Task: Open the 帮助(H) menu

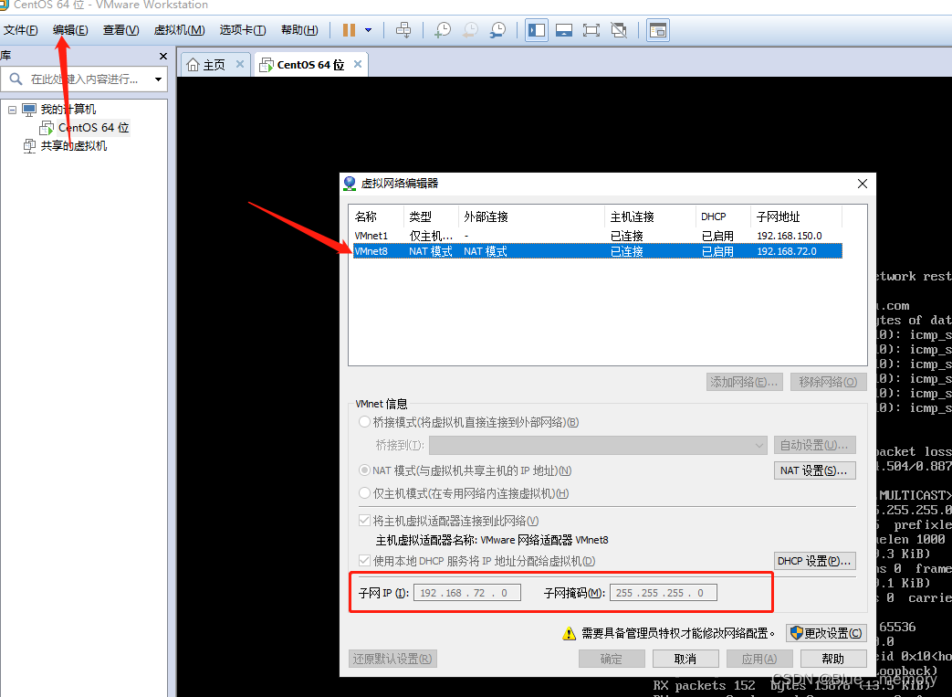Action: [x=299, y=30]
